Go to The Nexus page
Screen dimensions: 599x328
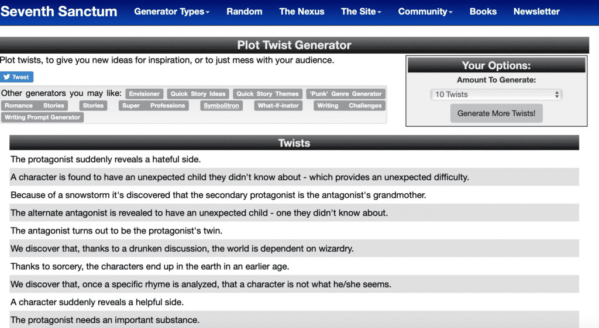coord(301,12)
